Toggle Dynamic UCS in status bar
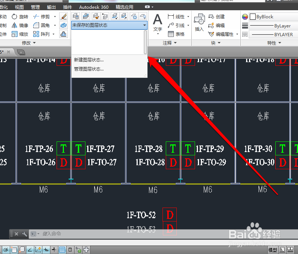Image resolution: width=298 pixels, height=254 pixels. [38, 250]
